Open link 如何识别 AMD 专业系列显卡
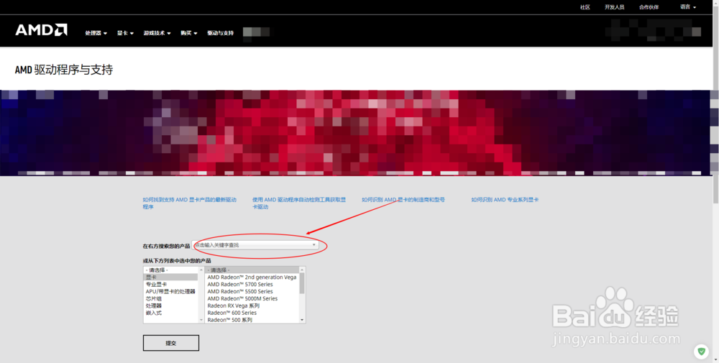Image resolution: width=719 pixels, height=363 pixels. point(505,200)
